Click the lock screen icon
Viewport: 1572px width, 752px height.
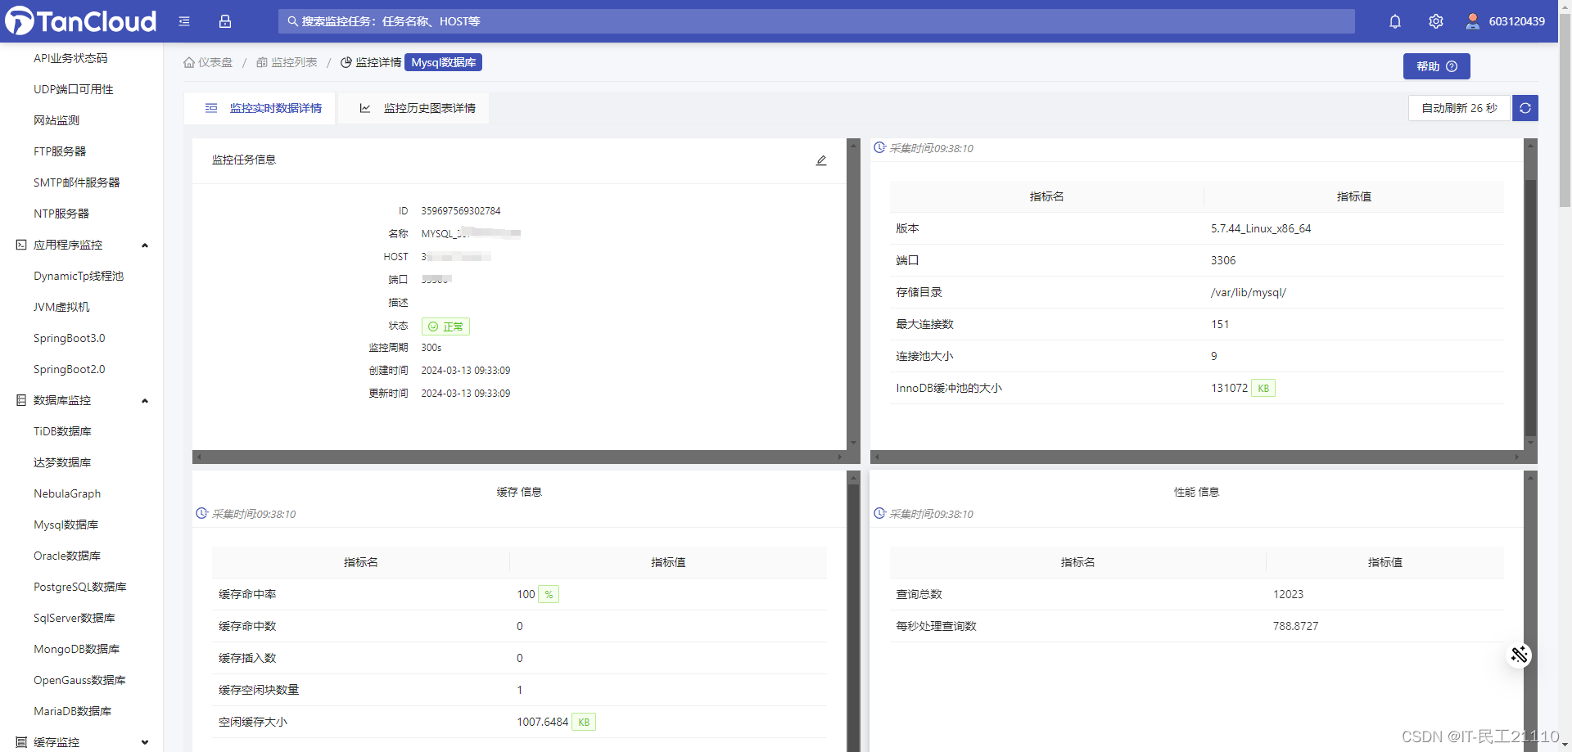pyautogui.click(x=225, y=21)
